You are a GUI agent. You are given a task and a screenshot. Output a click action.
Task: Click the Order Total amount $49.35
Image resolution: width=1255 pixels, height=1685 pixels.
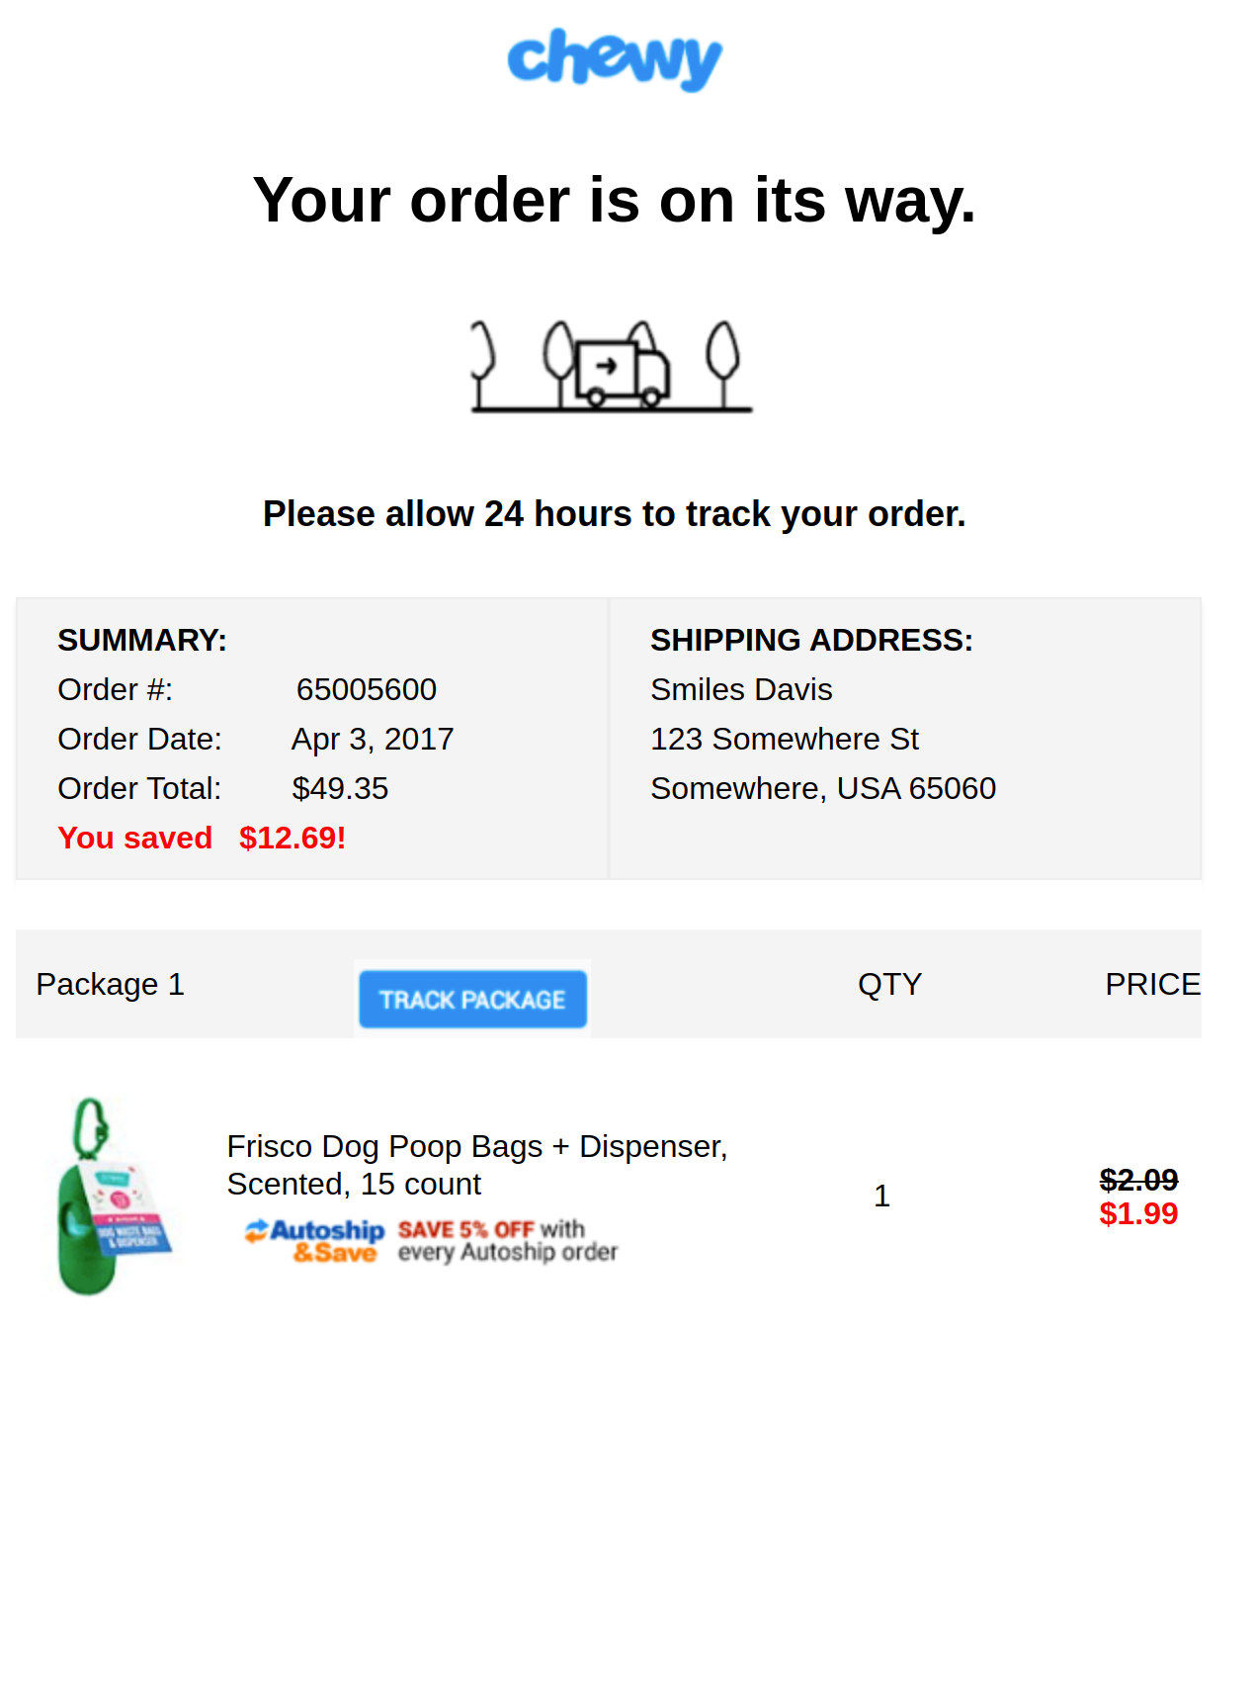coord(340,789)
